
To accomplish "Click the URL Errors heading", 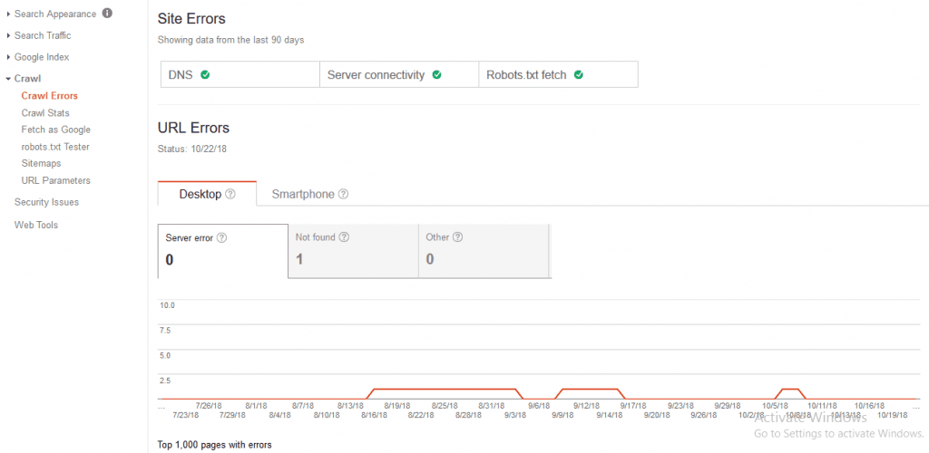I will tap(193, 128).
